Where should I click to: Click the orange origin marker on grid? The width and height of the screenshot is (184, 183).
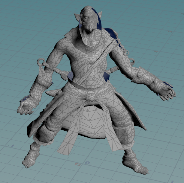(78, 164)
